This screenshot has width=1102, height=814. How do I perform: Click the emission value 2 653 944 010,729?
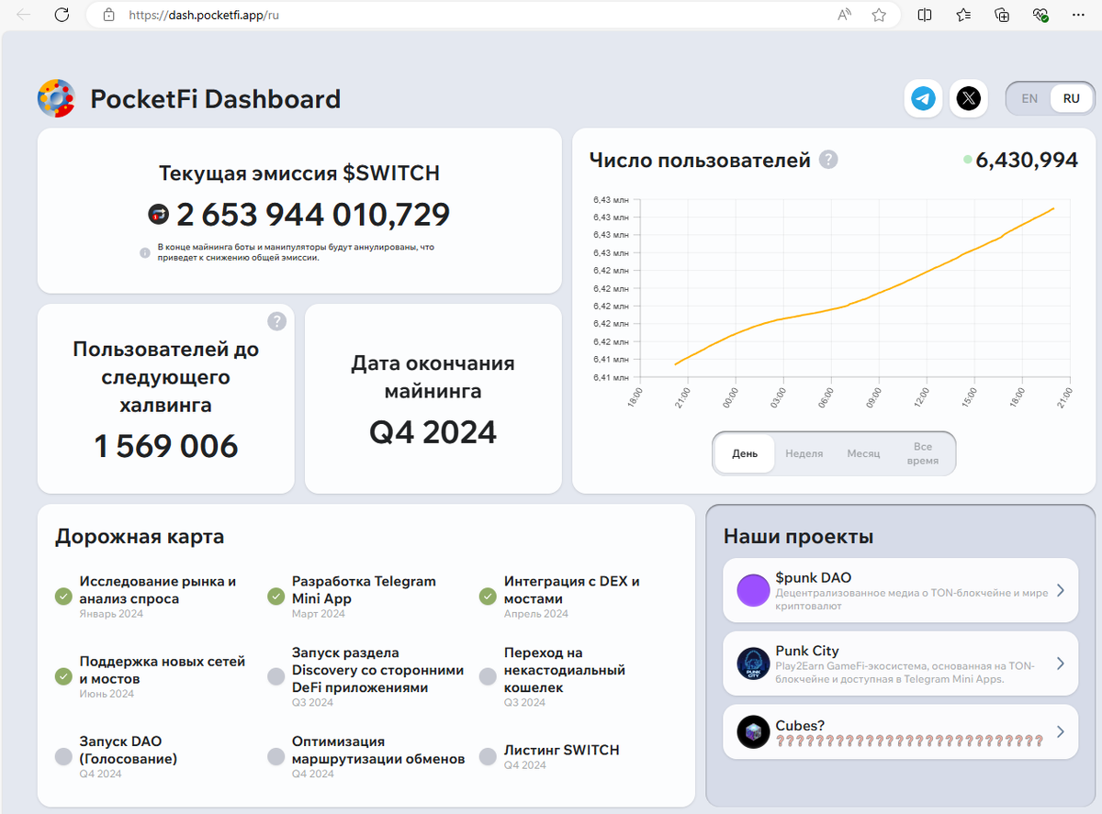(x=313, y=215)
